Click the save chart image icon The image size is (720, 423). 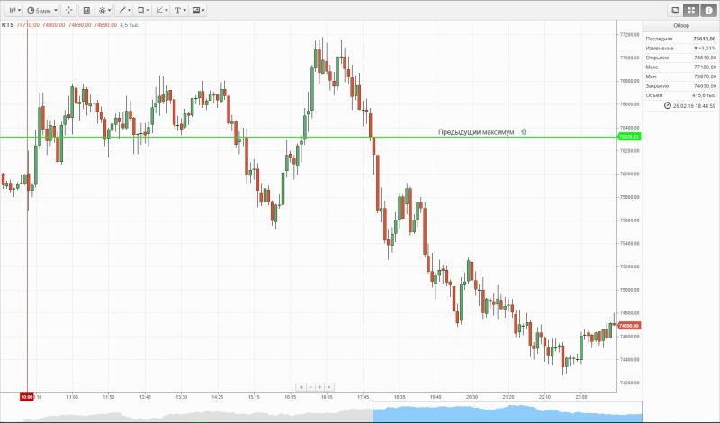click(86, 10)
